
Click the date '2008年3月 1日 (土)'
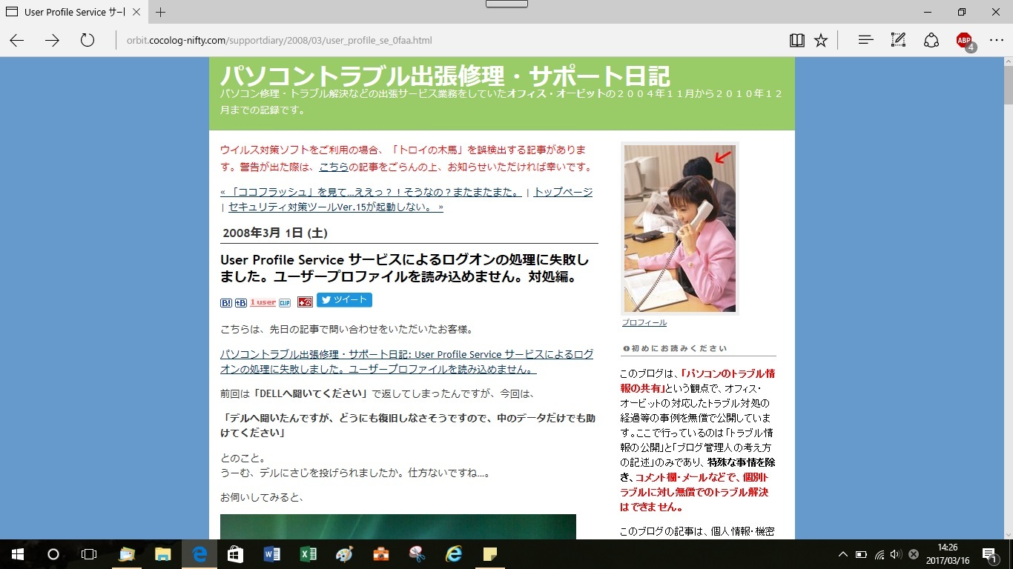pyautogui.click(x=275, y=233)
